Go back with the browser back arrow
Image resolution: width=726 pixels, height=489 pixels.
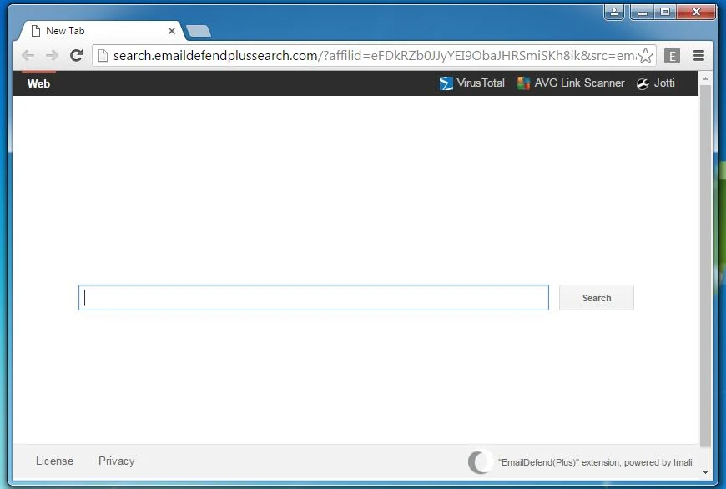coord(28,56)
